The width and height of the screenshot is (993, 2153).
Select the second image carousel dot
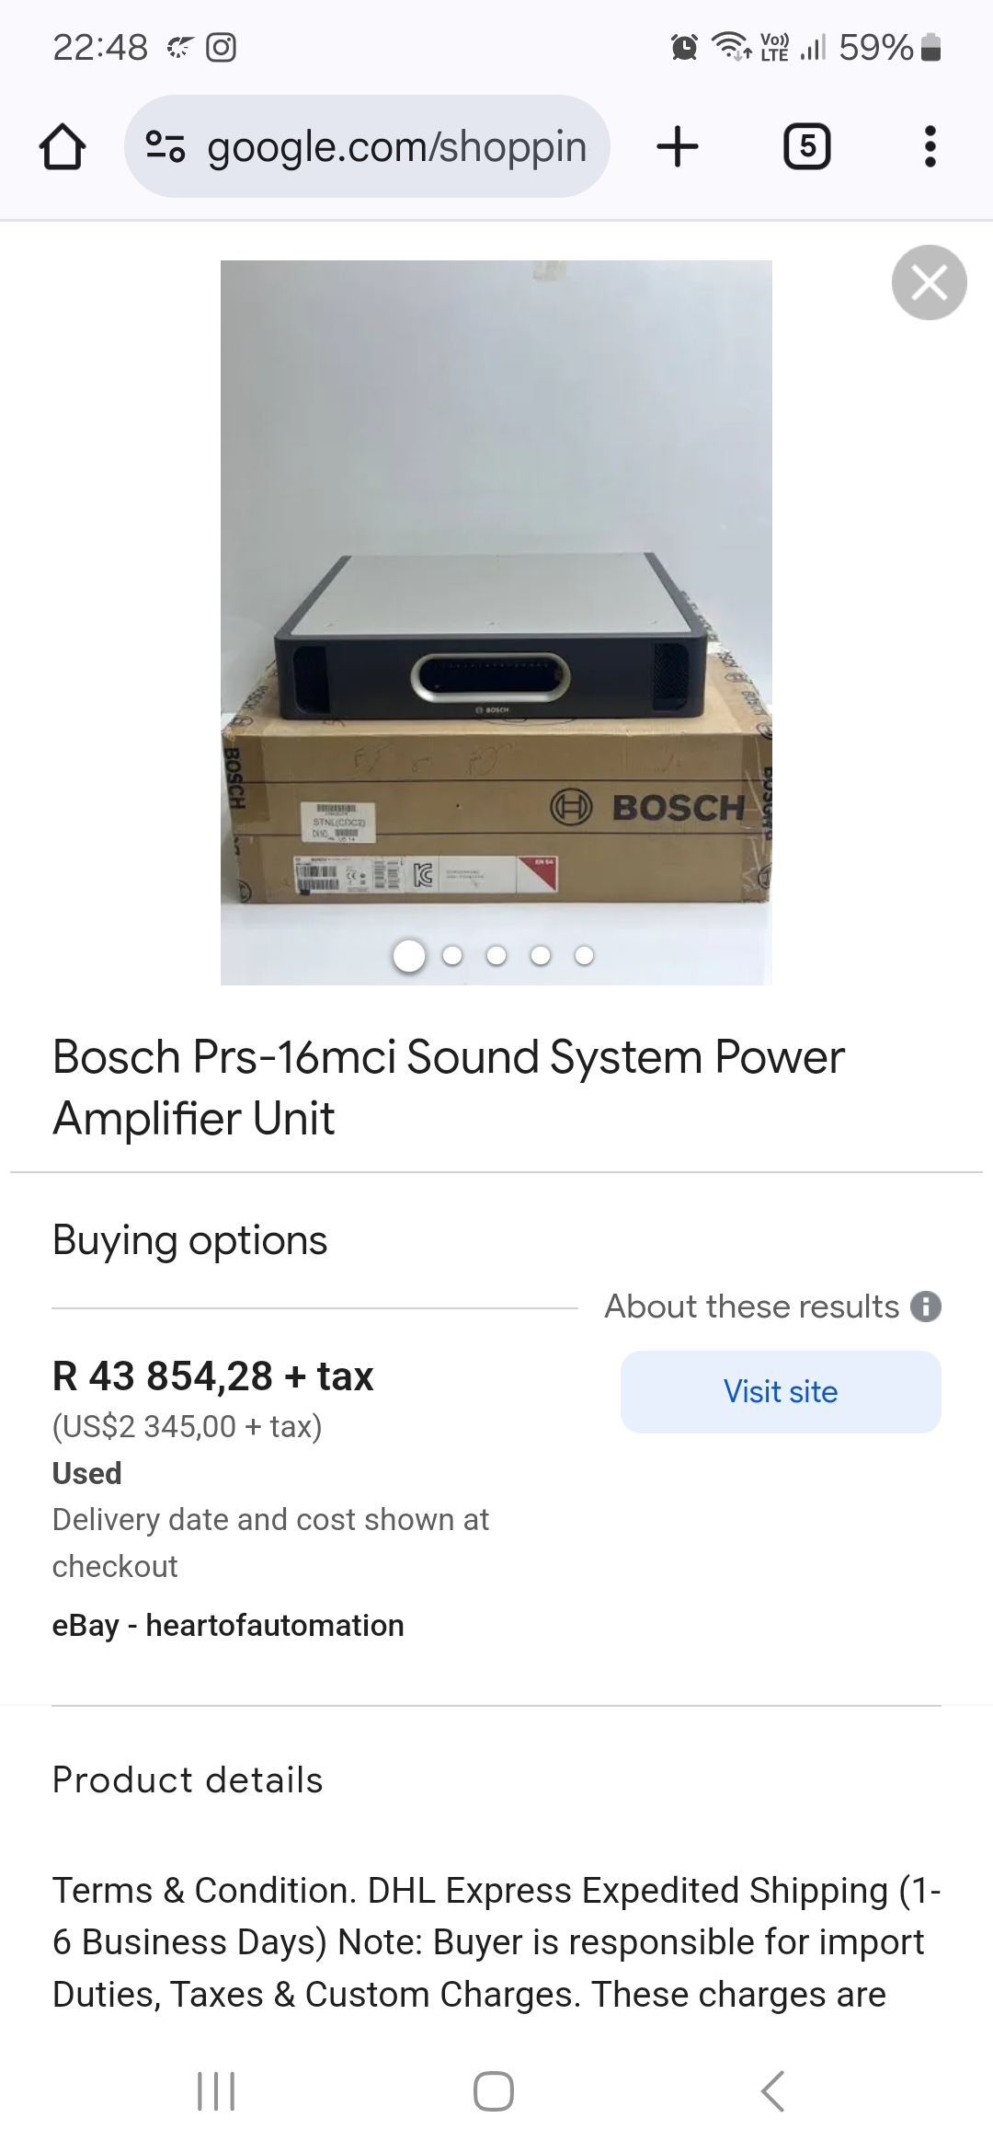452,956
